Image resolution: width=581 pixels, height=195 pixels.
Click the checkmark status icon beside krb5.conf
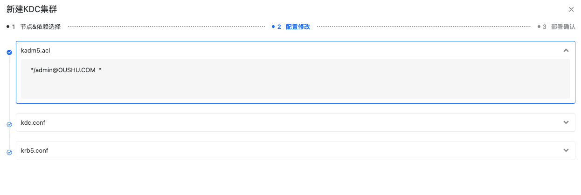(x=9, y=152)
